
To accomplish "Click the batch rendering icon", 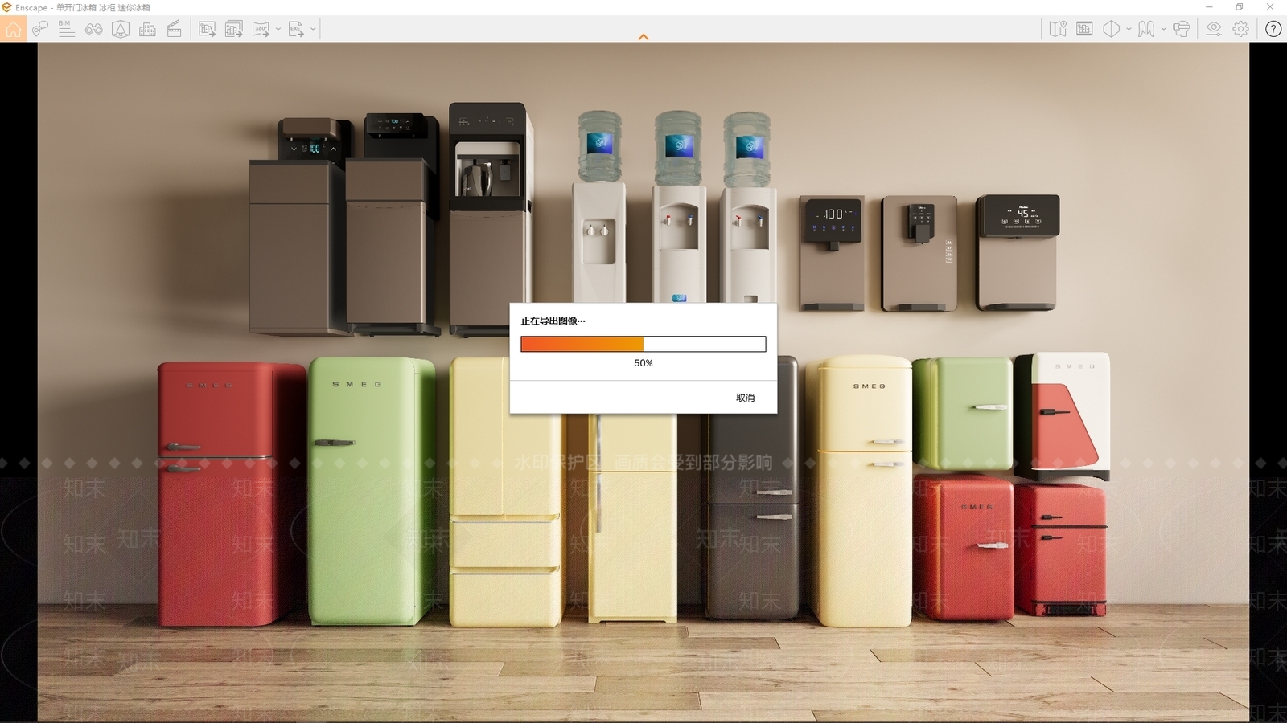I will [234, 30].
